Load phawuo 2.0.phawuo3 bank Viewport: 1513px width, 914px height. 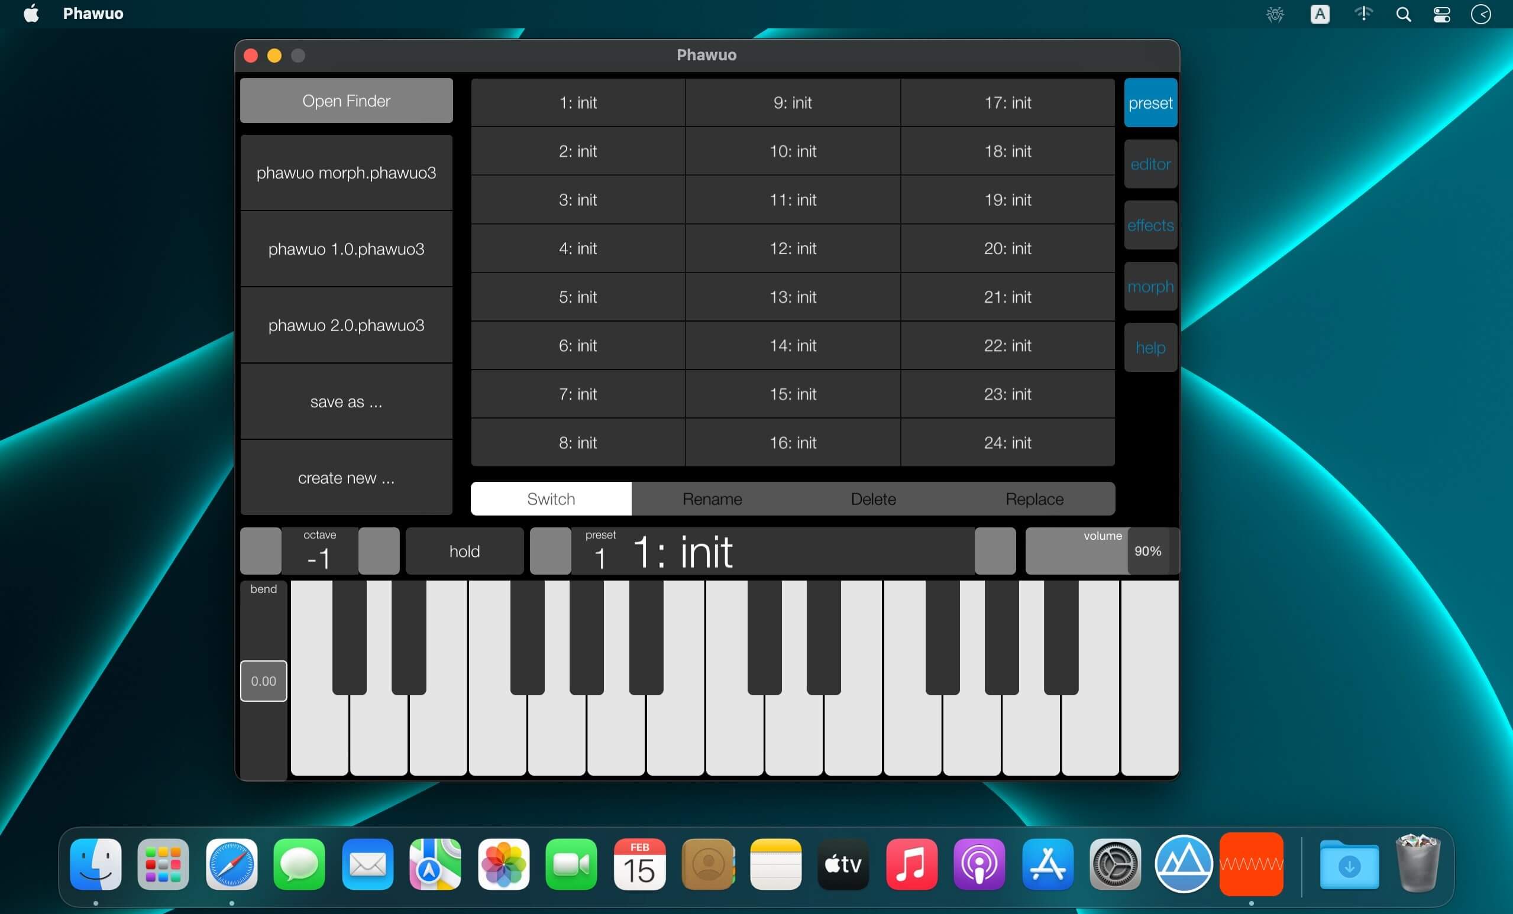(x=347, y=325)
